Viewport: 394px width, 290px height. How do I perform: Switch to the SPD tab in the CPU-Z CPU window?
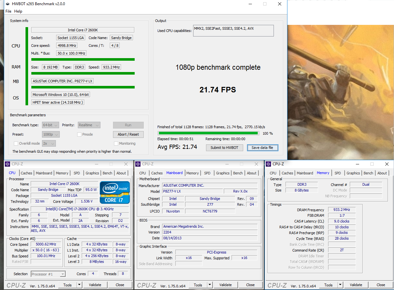[77, 173]
